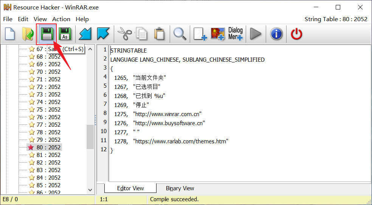Open the Edit menu
This screenshot has height=205, width=372.
23,19
